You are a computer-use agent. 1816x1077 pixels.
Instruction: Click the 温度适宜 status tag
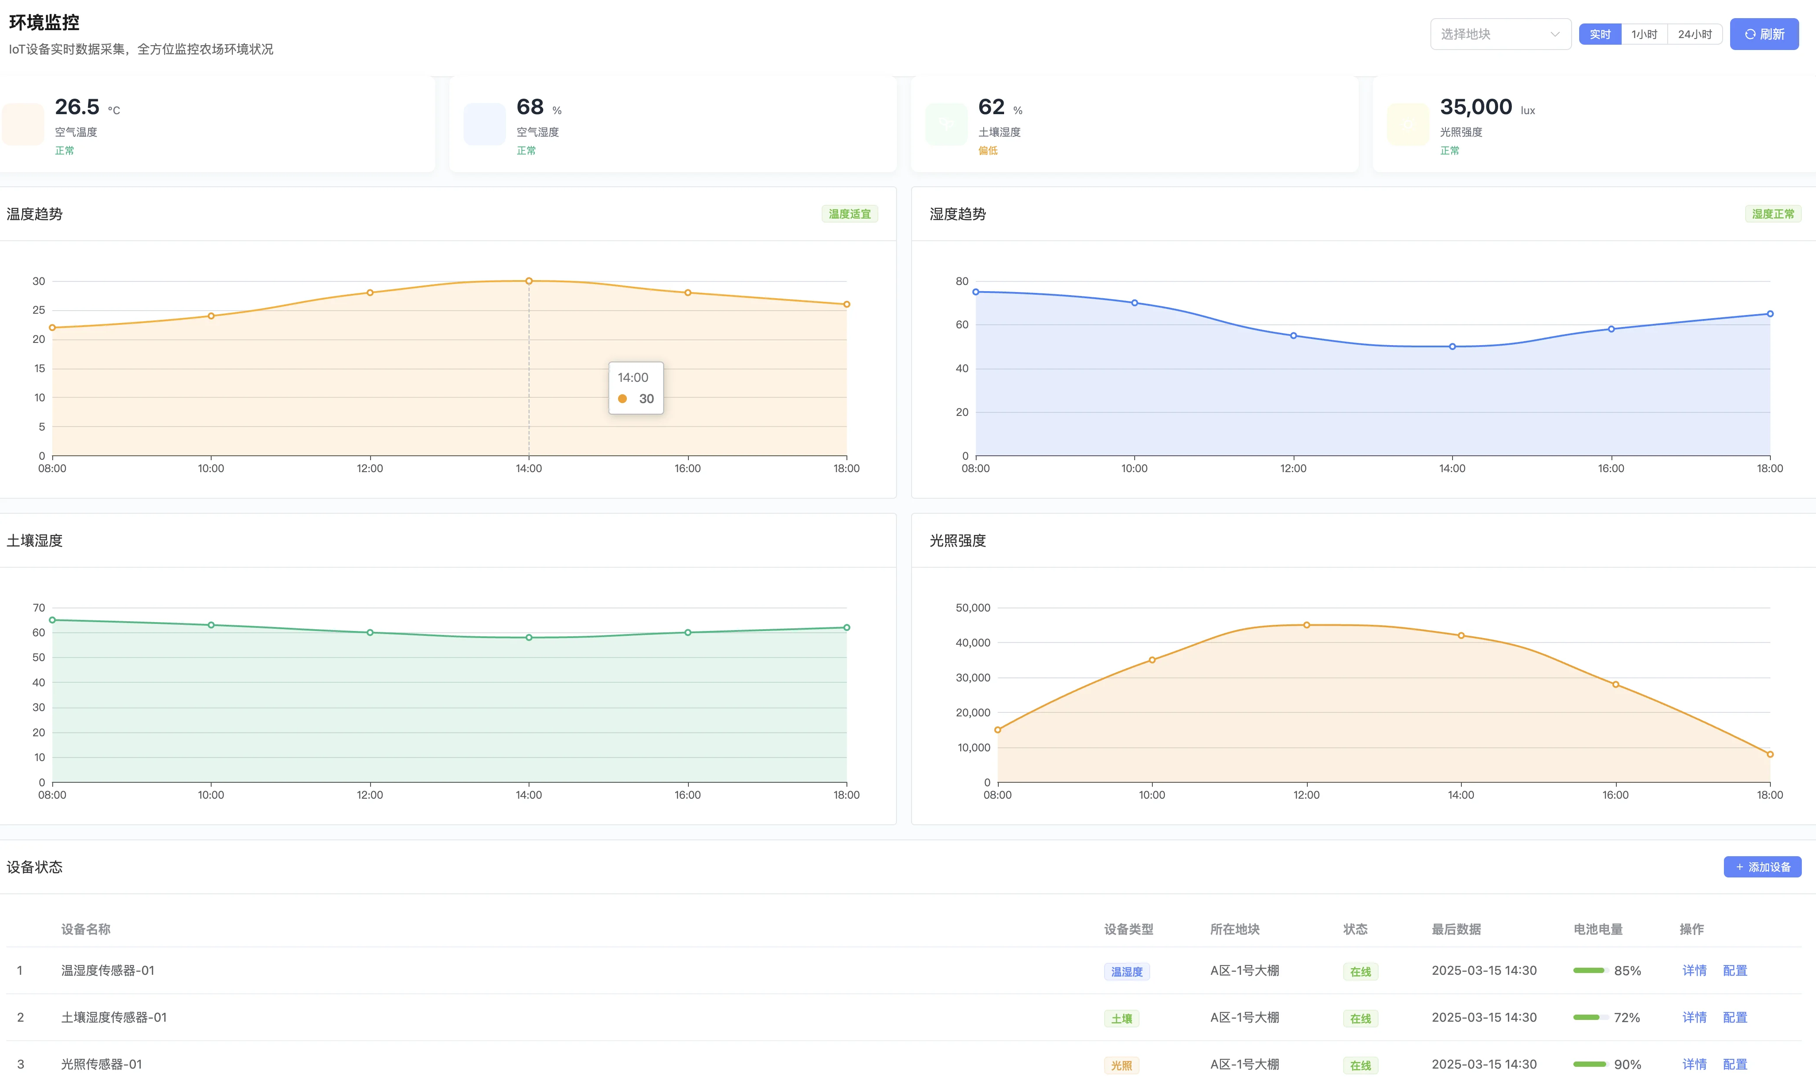(849, 214)
